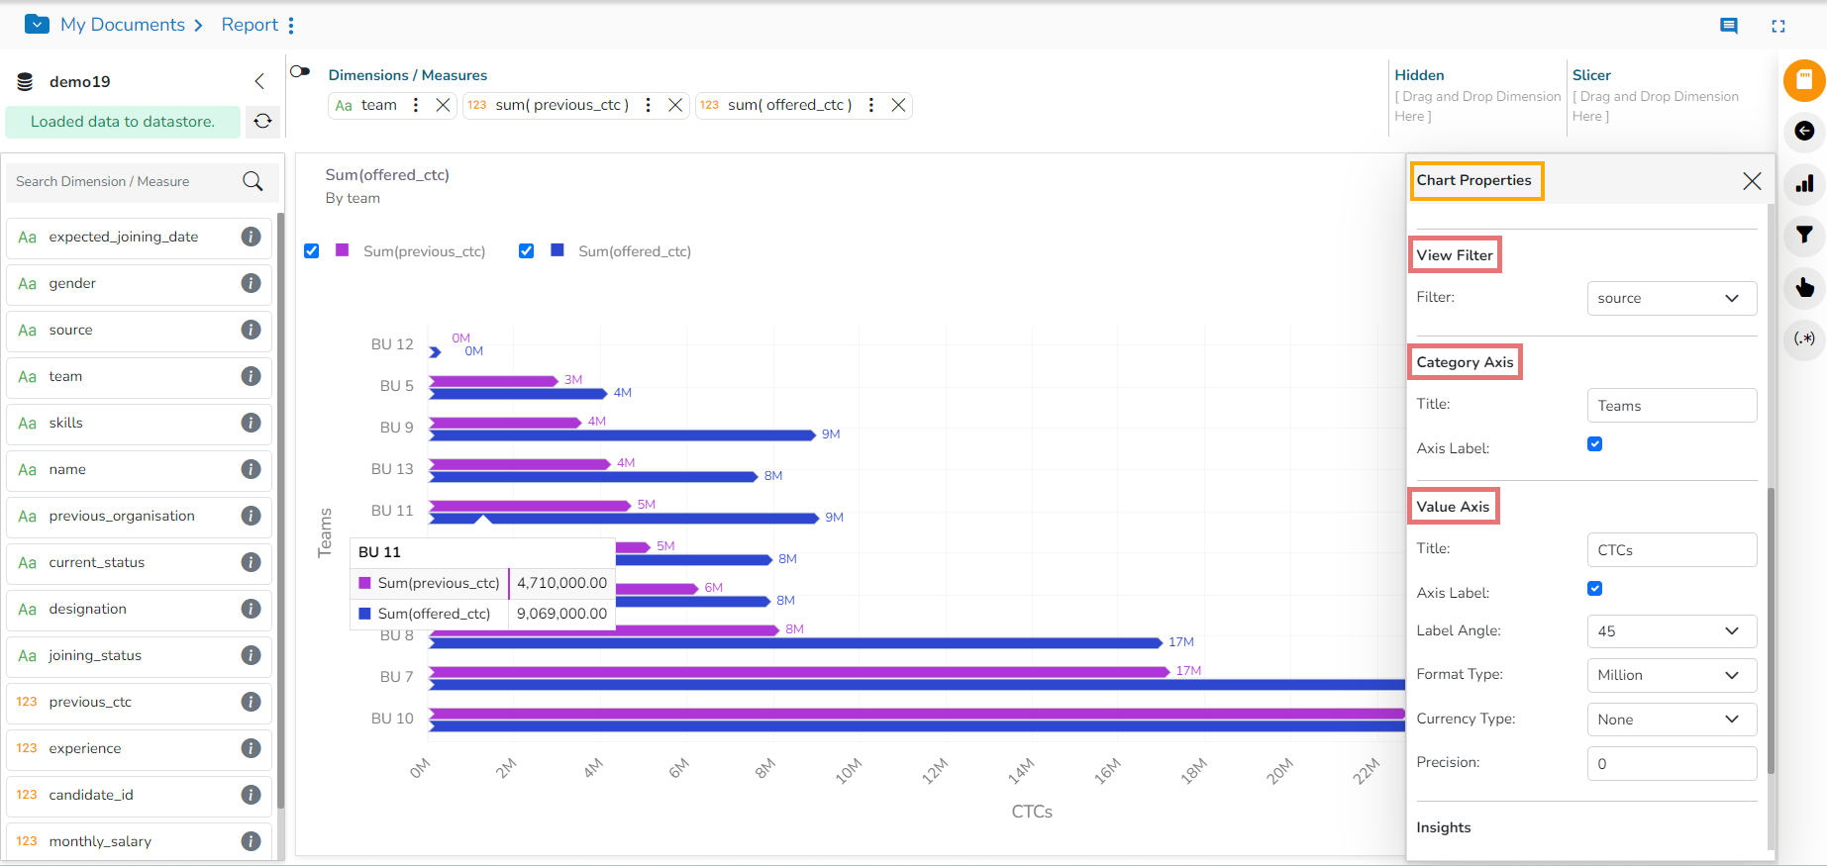Click the search magnifier icon
Screen dimensions: 1827x866
click(253, 181)
